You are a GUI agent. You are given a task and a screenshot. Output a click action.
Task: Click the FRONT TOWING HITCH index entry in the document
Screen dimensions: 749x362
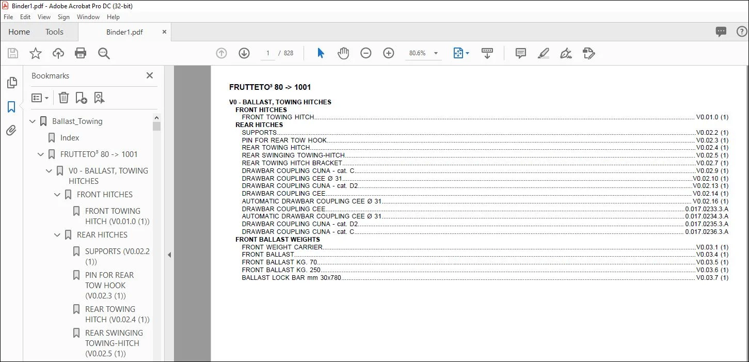[485, 117]
